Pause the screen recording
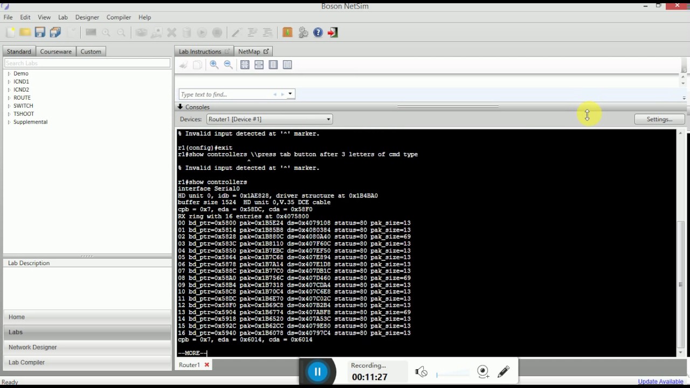The image size is (690, 388). pos(318,371)
